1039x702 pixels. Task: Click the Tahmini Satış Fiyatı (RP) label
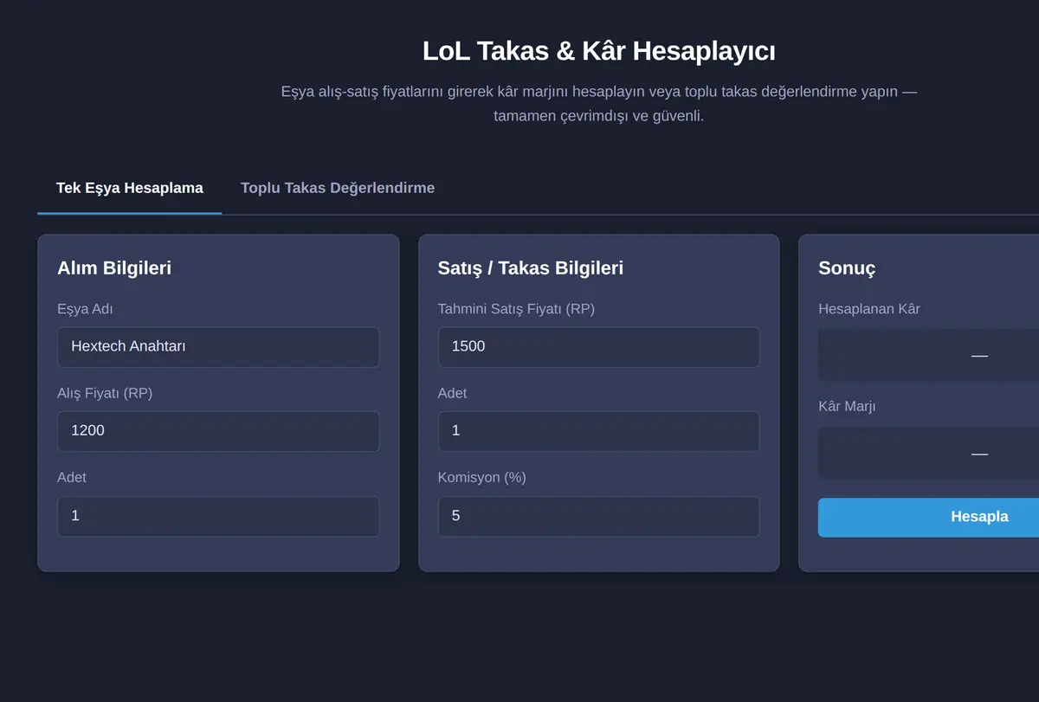pyautogui.click(x=516, y=309)
